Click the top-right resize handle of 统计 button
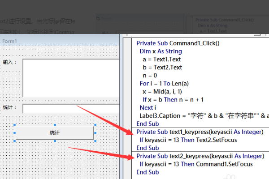 coord(95,125)
